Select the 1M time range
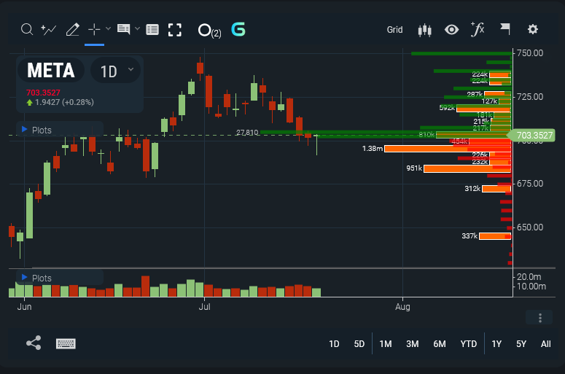 [x=386, y=344]
